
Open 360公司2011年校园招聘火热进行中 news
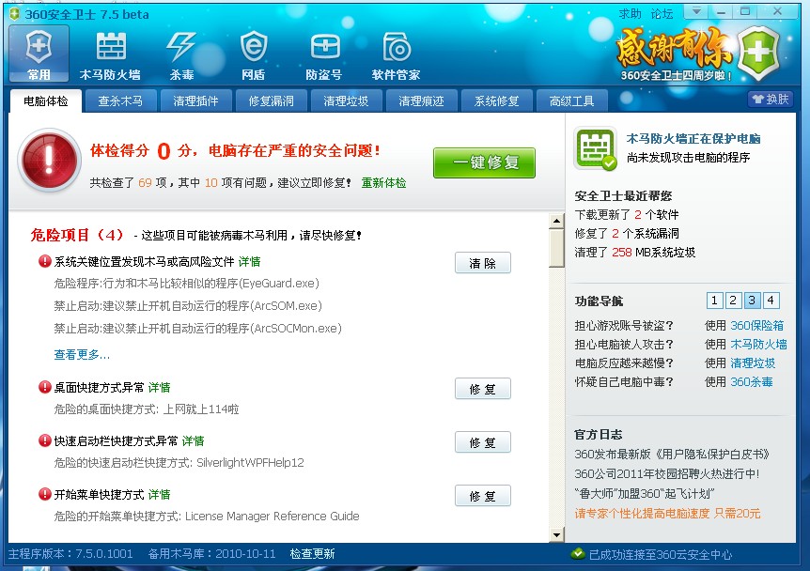(667, 474)
